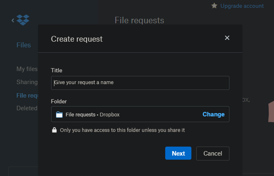This screenshot has height=176, width=274.
Task: Open Deleted files in sidebar
Action: (x=27, y=108)
